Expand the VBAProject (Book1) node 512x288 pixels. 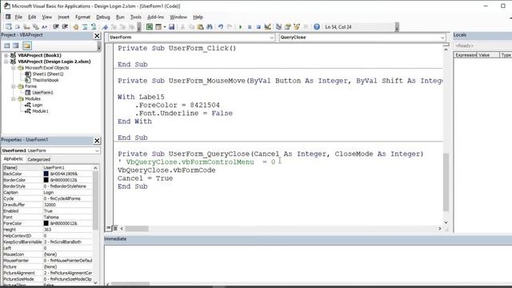point(6,55)
